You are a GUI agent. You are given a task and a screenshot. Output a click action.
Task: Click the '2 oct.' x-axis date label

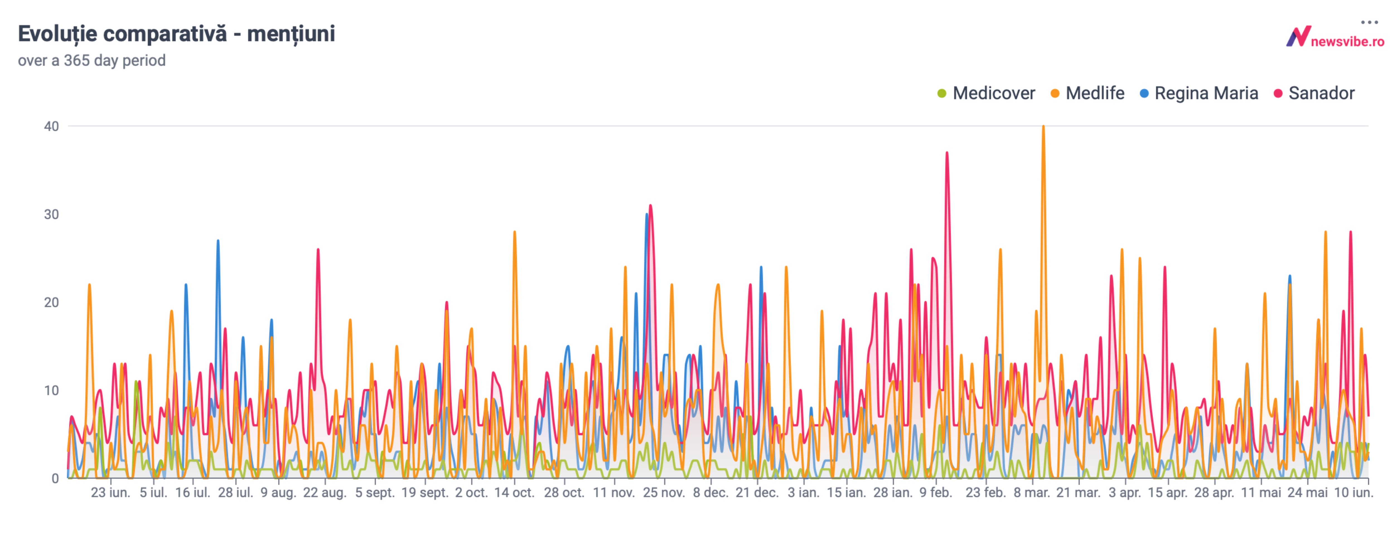pyautogui.click(x=471, y=493)
